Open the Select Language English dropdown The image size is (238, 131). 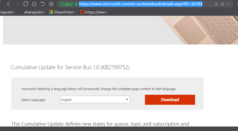click(95, 99)
